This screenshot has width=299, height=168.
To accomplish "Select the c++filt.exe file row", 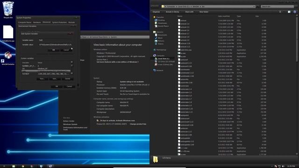I will [x=222, y=151].
